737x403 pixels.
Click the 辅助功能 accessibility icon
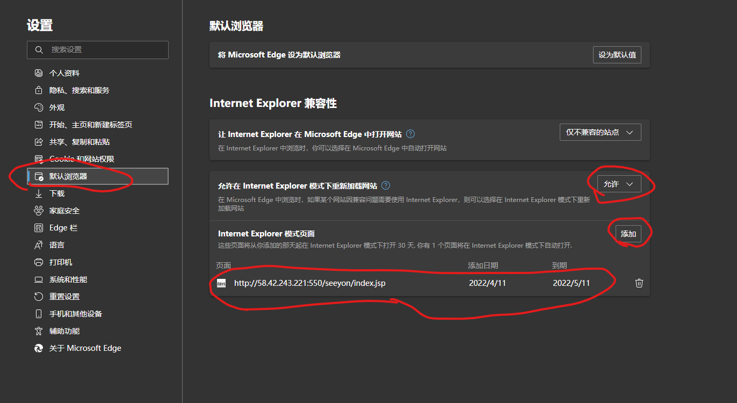click(x=39, y=331)
